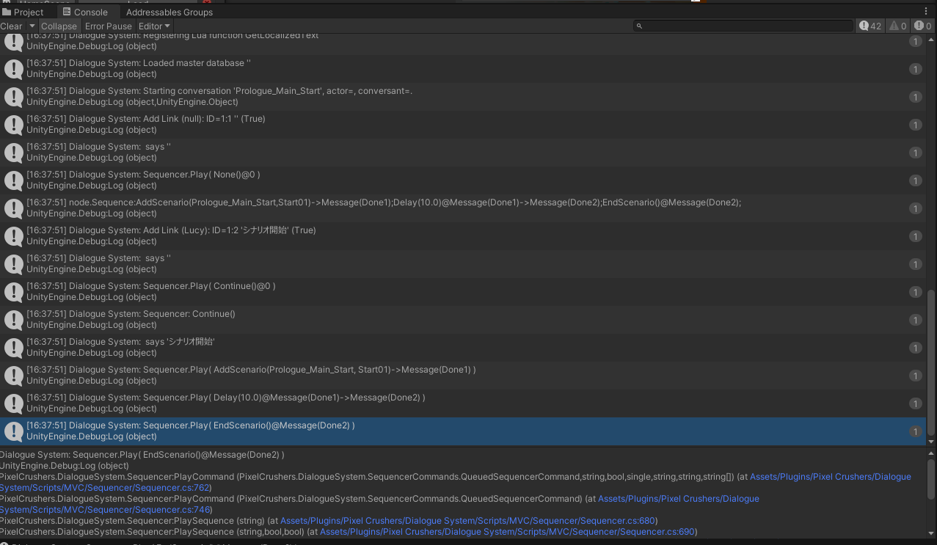This screenshot has height=545, width=937.
Task: Toggle the Collapse option
Action: (x=59, y=26)
